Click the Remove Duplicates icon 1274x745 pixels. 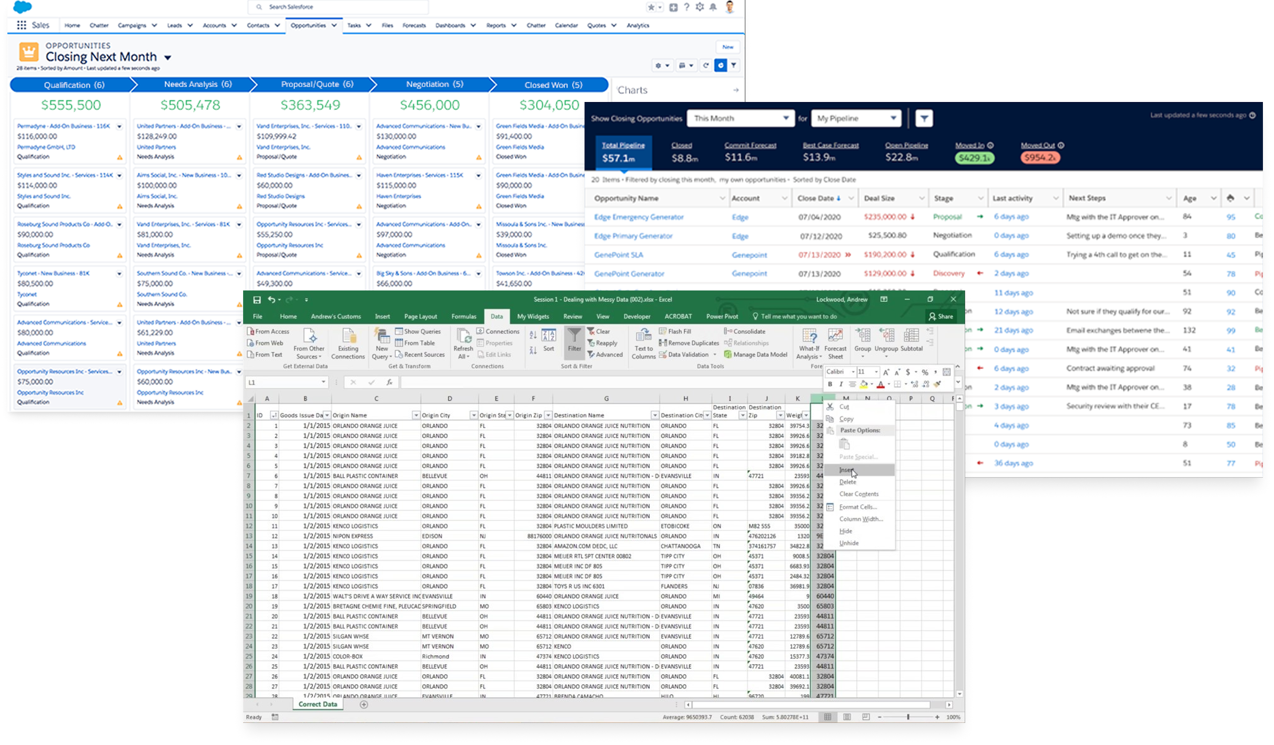pyautogui.click(x=663, y=343)
